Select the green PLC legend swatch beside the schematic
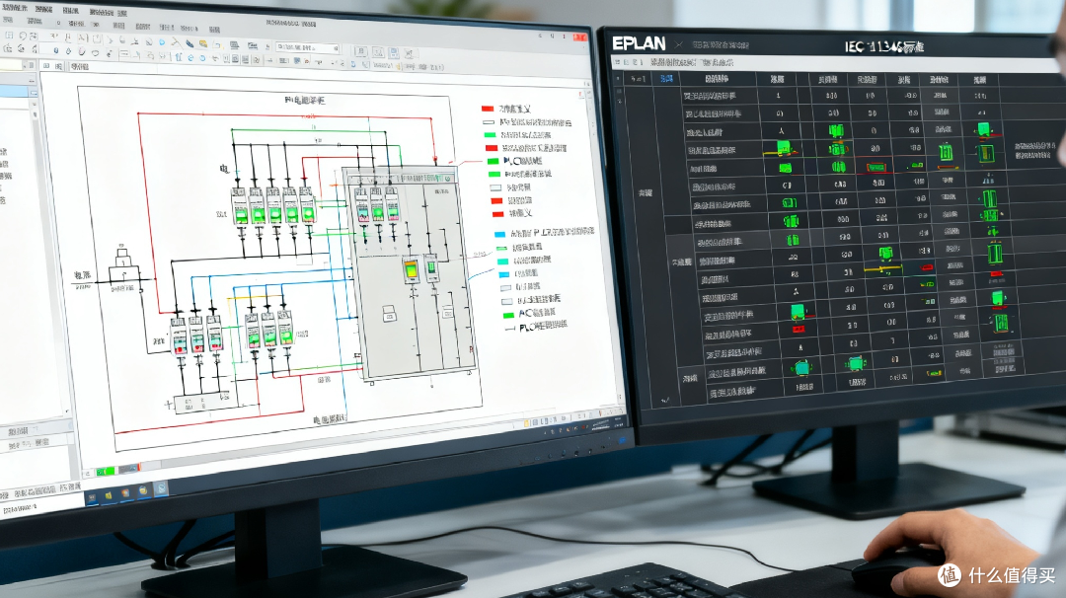This screenshot has height=598, width=1066. [x=494, y=161]
